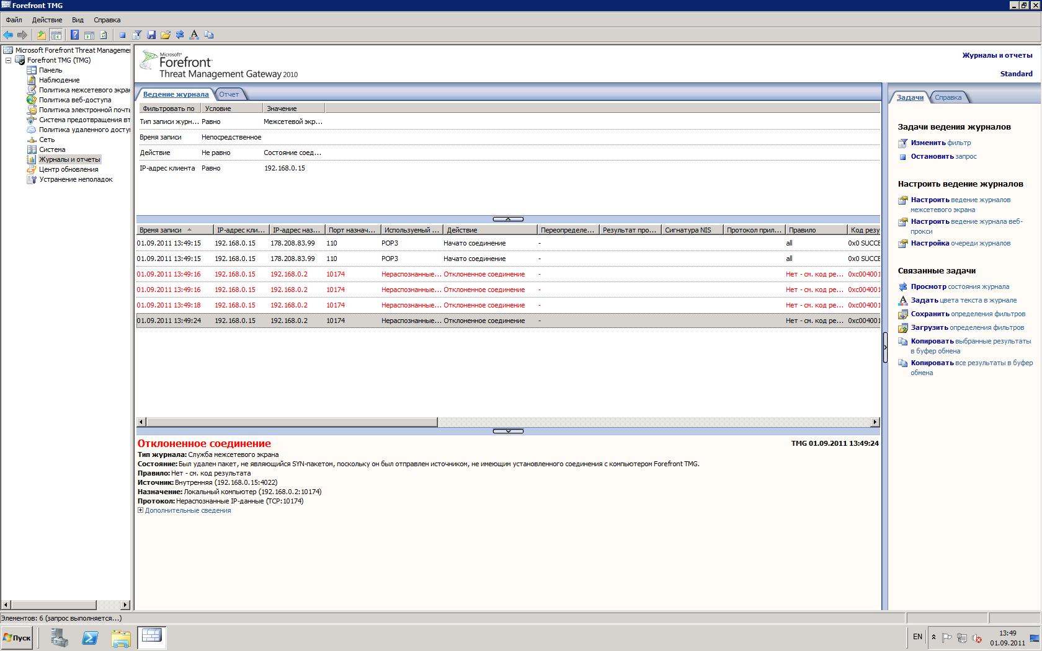Select Устранение неполадок tree node
This screenshot has width=1042, height=651.
coord(76,179)
